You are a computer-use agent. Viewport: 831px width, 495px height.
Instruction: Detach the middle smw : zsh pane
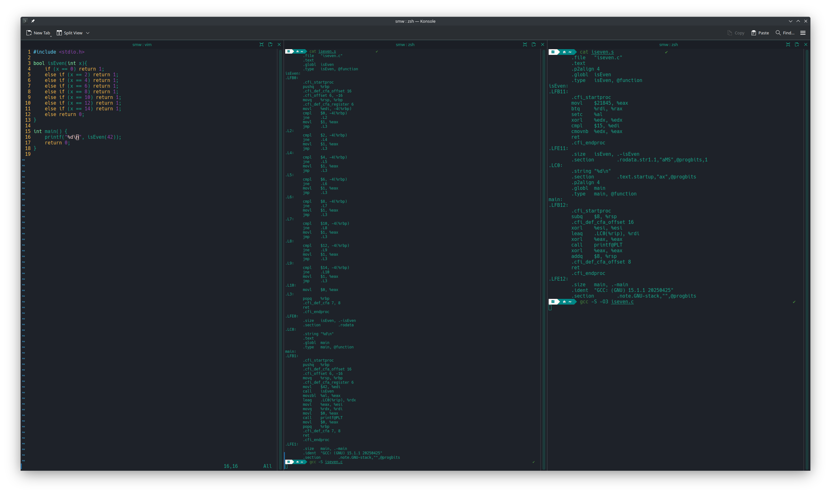coord(533,44)
